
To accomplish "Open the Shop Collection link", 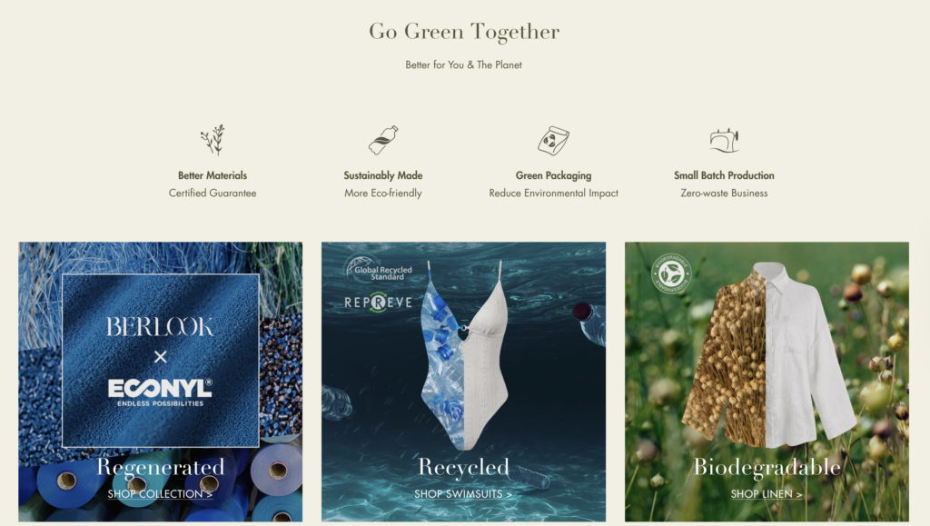I will (160, 494).
